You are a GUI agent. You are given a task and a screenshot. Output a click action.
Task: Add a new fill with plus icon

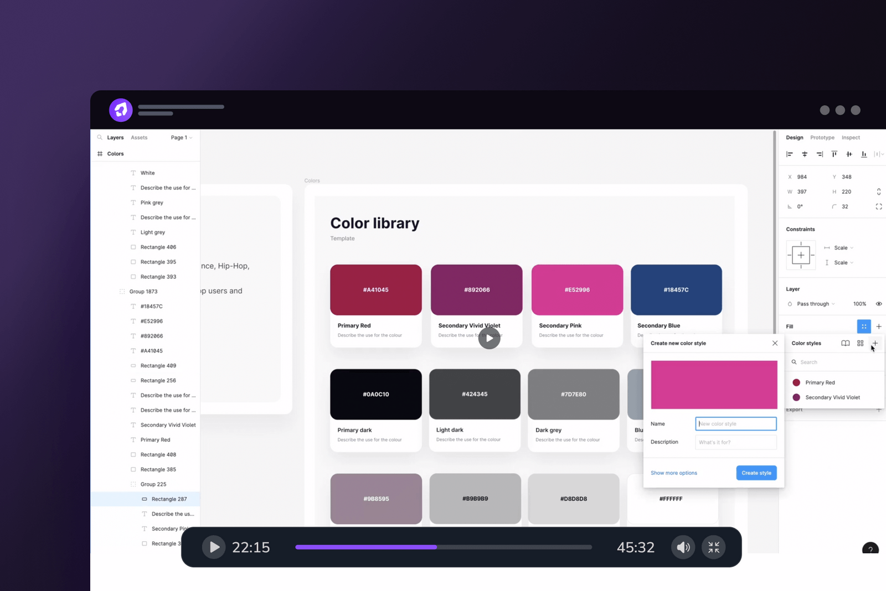coord(879,326)
